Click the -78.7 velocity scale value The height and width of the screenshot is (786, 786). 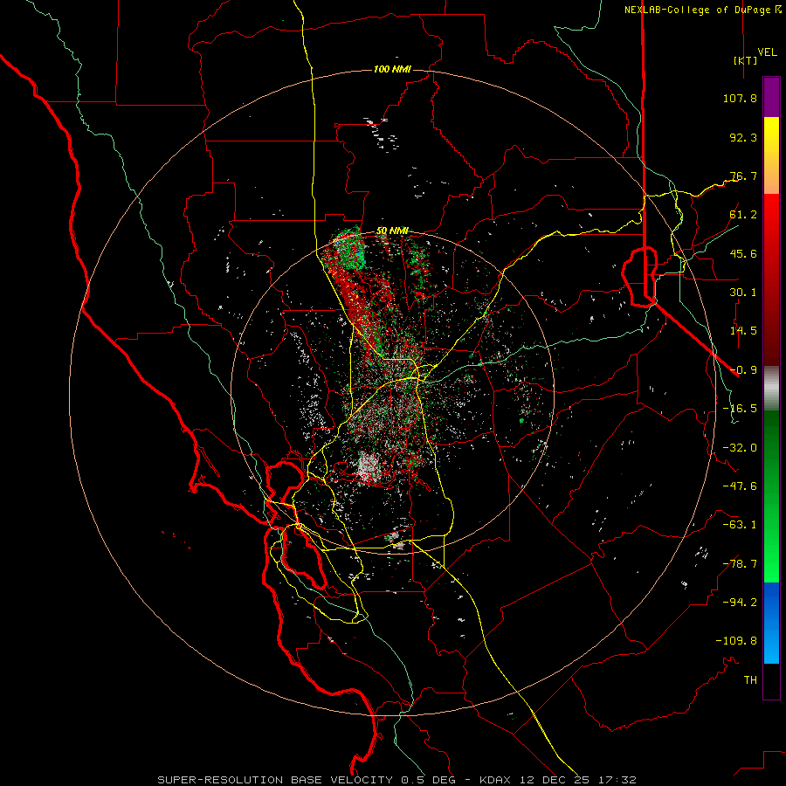(740, 564)
